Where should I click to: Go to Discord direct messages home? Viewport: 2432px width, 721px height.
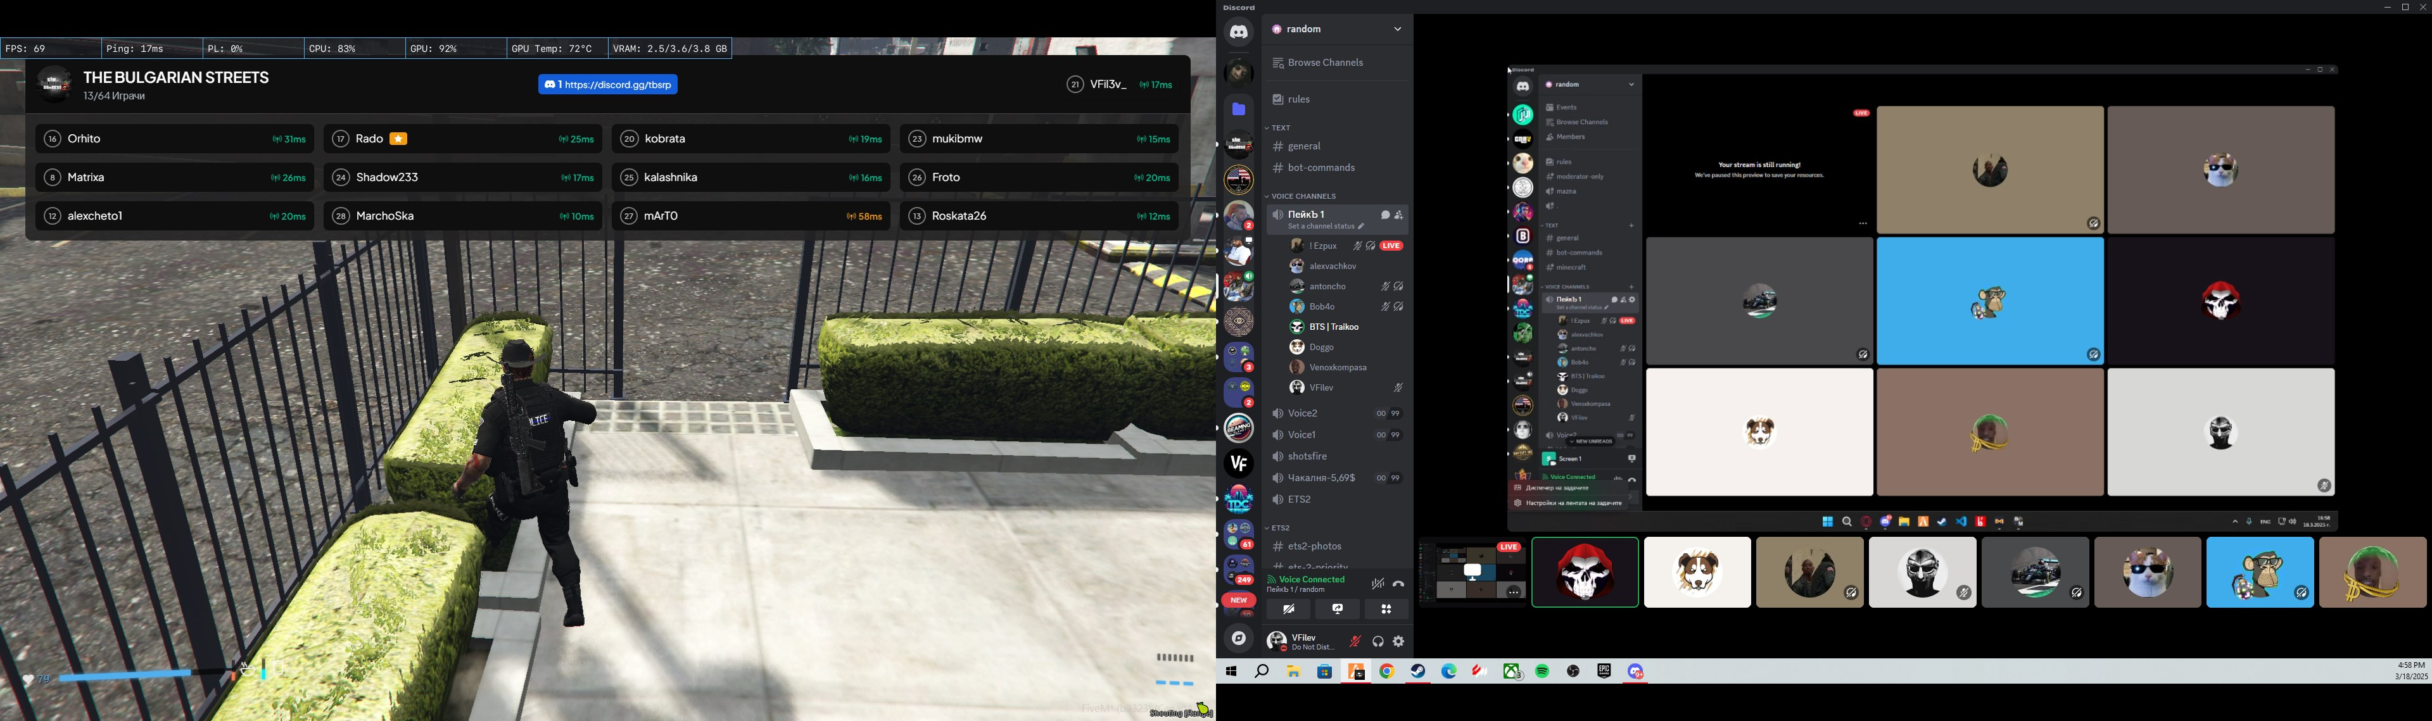pos(1239,32)
